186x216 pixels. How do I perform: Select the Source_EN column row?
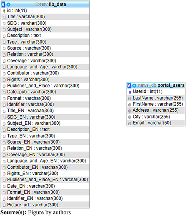click(x=45, y=142)
